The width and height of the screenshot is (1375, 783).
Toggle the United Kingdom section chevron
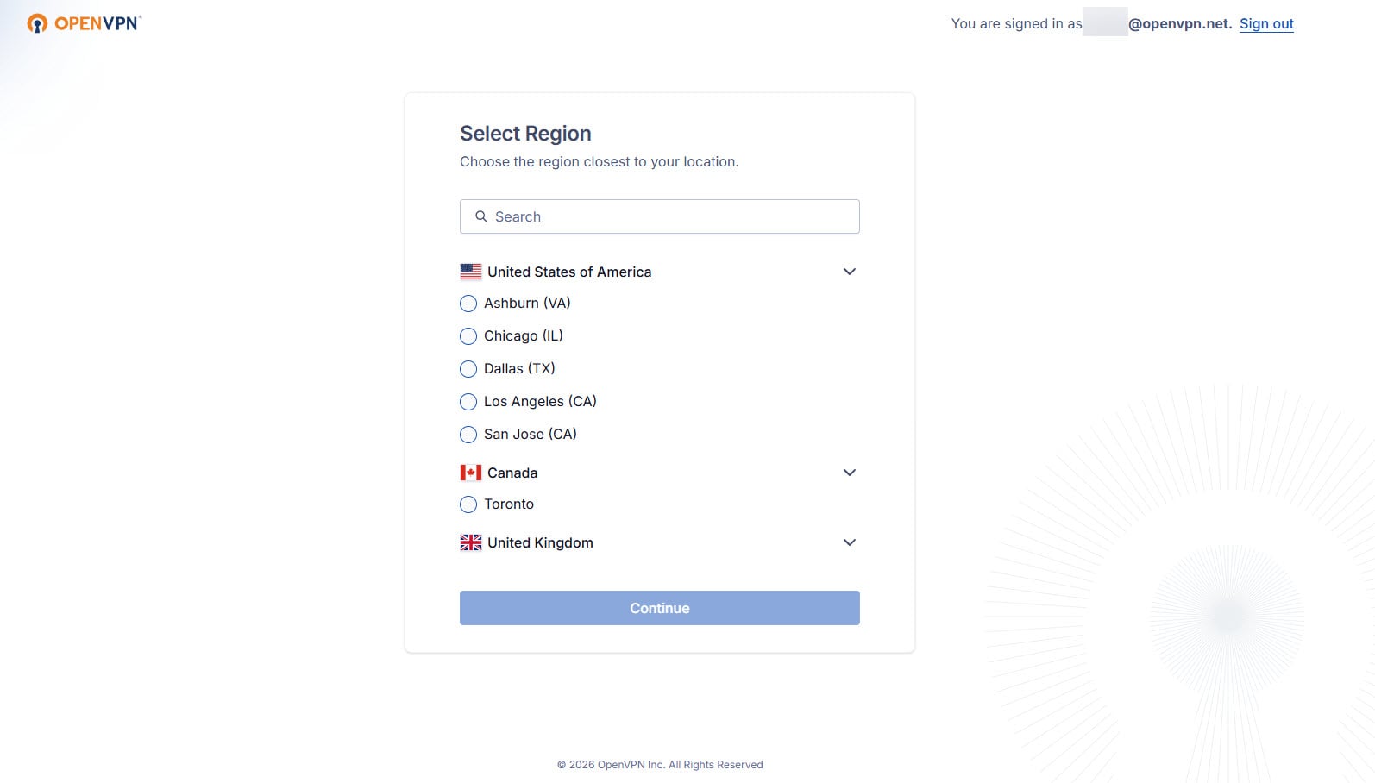pos(850,542)
